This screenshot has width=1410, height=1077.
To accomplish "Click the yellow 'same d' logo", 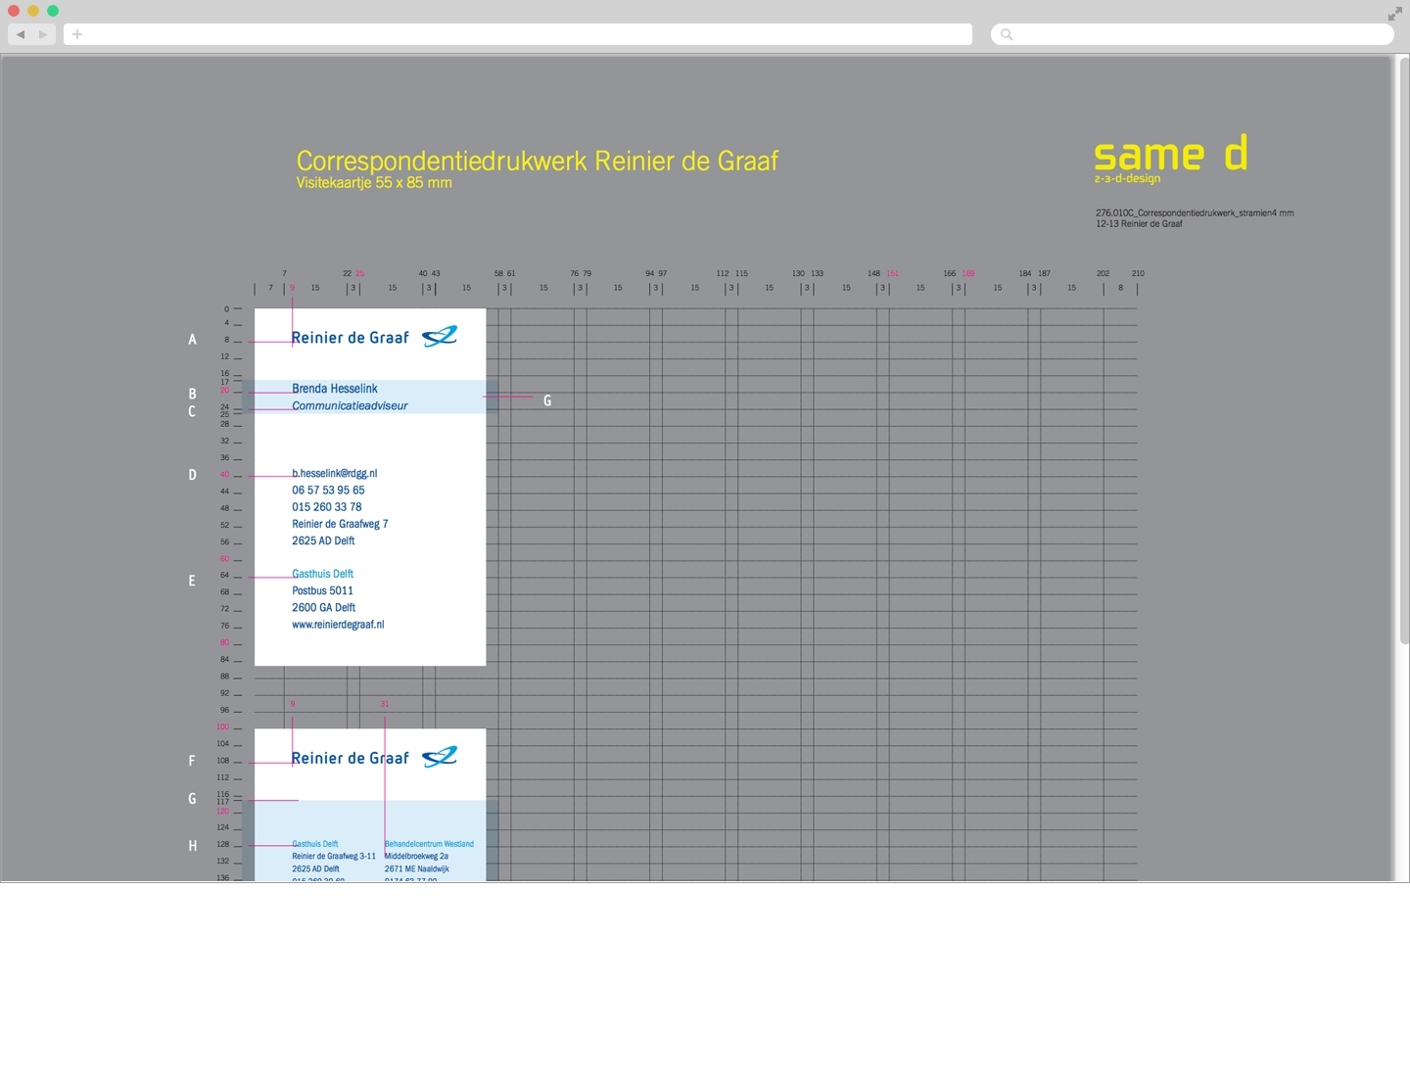I will [x=1170, y=155].
